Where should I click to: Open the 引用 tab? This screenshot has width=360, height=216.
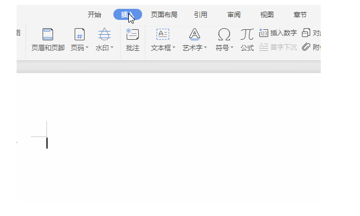coord(201,15)
